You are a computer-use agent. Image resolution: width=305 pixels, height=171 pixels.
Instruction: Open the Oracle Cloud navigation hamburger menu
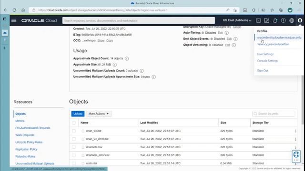(x=14, y=20)
